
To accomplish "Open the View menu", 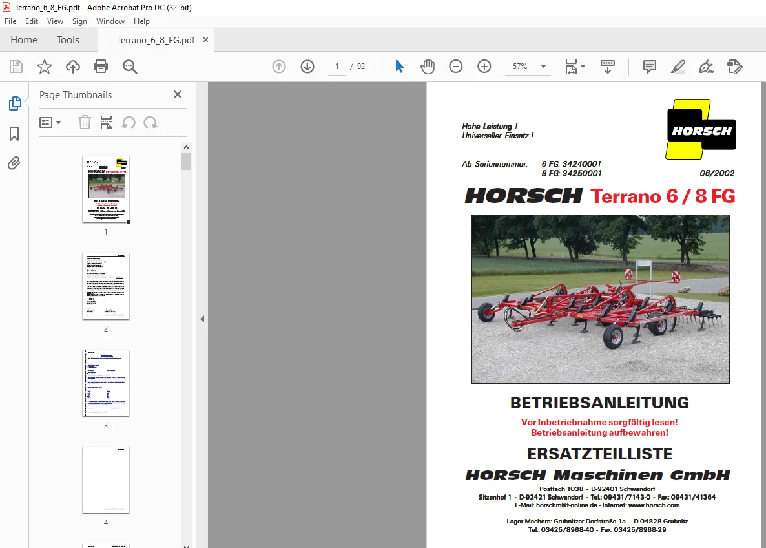I will point(55,21).
